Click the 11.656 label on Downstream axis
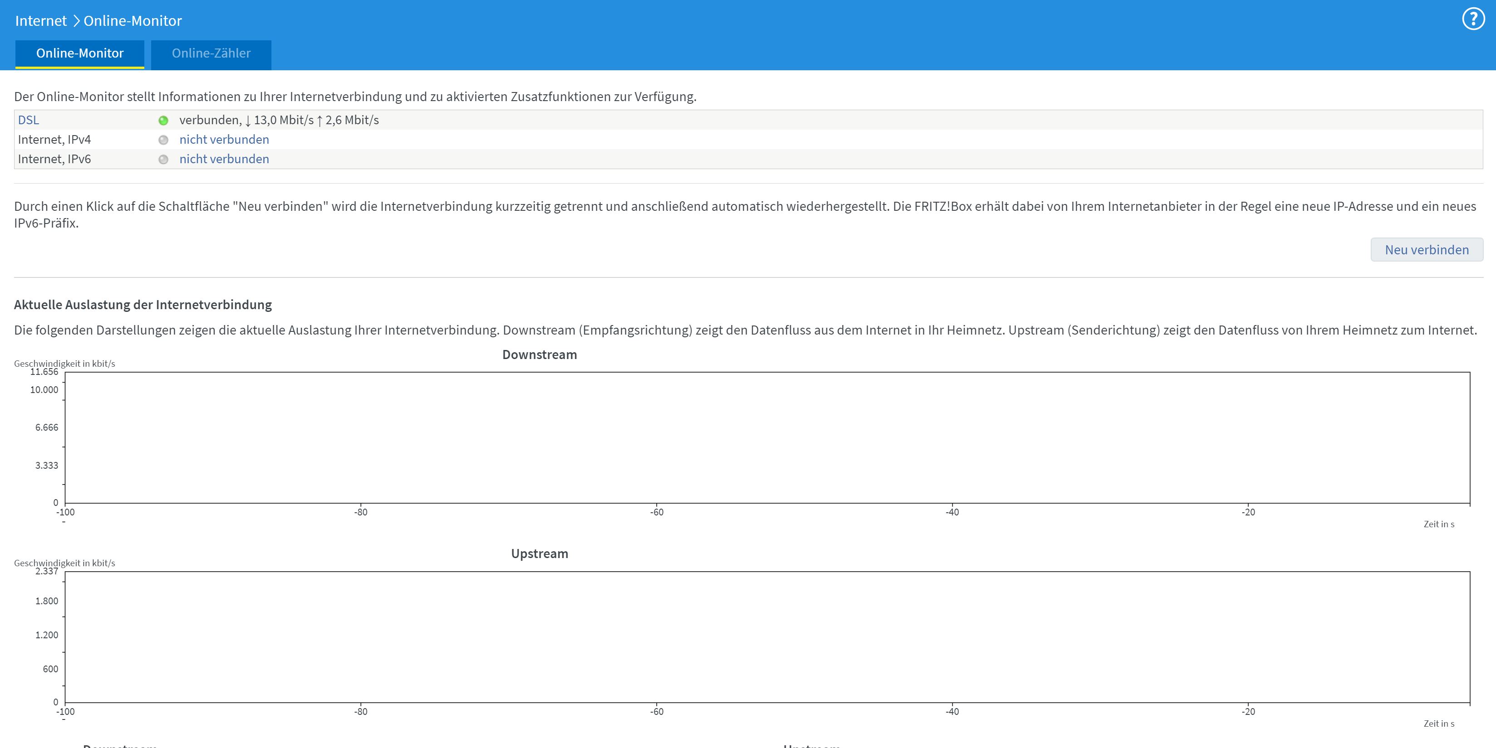The image size is (1496, 748). click(x=44, y=372)
